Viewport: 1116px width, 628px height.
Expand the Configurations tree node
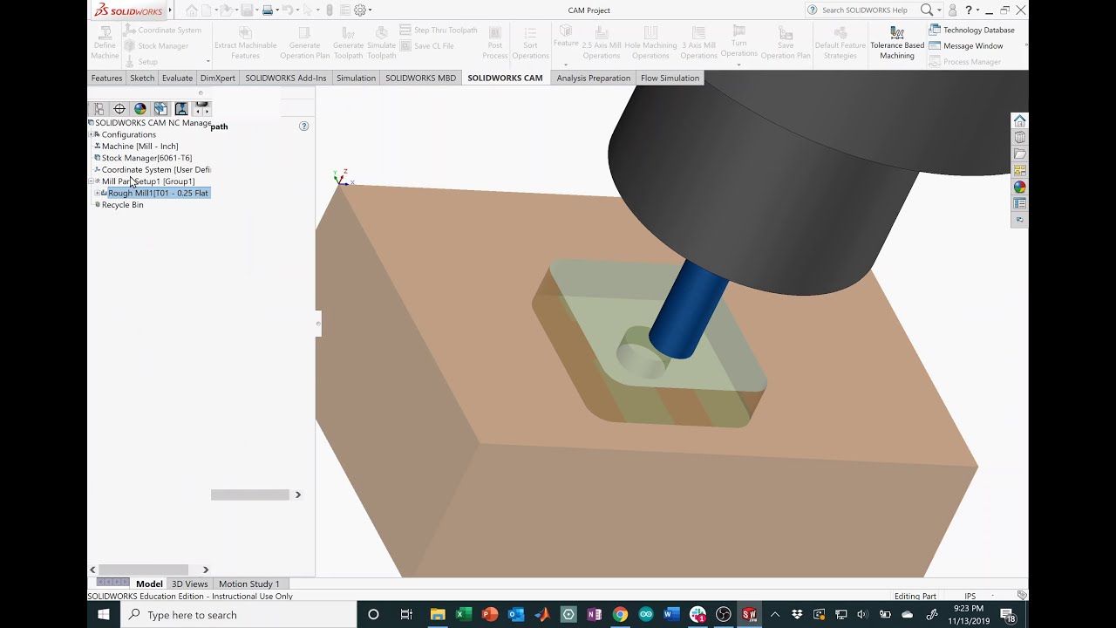[x=91, y=134]
